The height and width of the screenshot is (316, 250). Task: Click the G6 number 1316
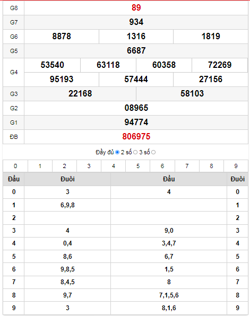click(136, 36)
